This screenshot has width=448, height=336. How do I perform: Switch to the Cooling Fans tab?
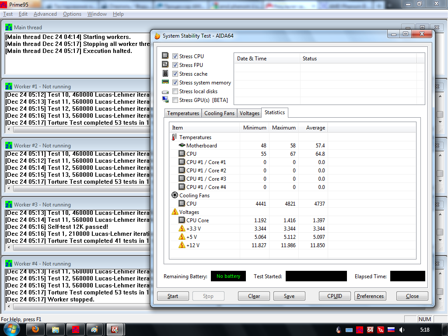pyautogui.click(x=220, y=113)
